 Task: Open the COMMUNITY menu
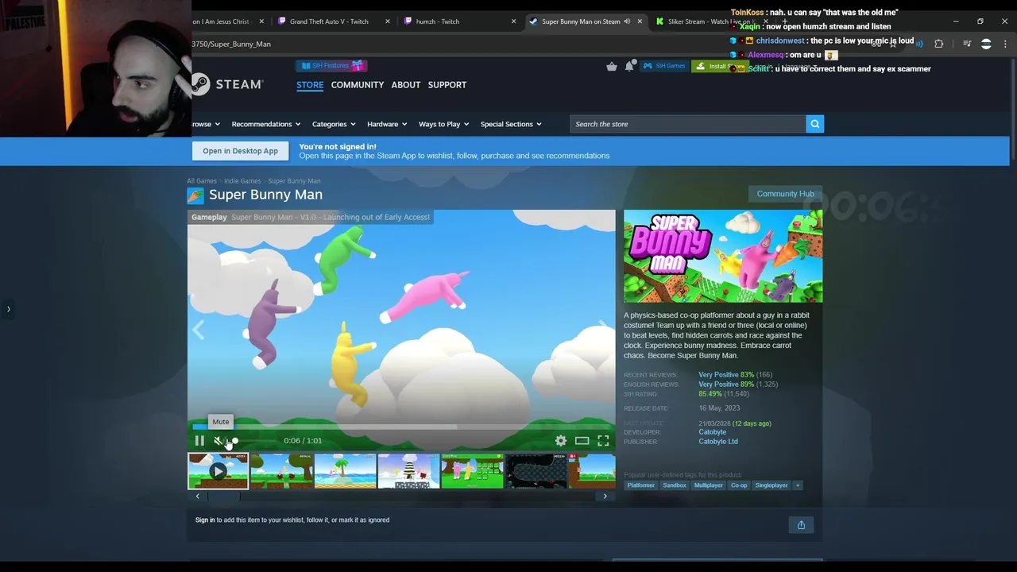click(x=358, y=85)
